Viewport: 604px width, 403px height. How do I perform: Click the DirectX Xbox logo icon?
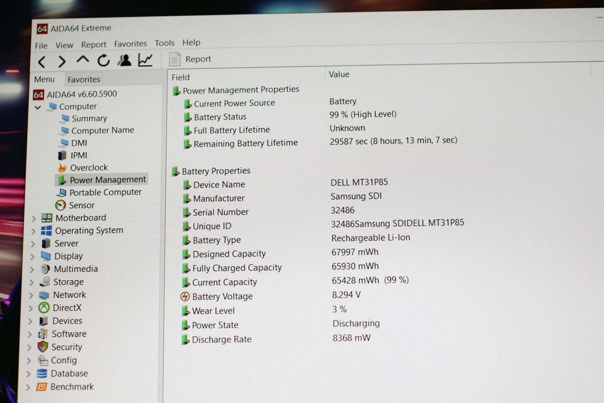click(44, 308)
